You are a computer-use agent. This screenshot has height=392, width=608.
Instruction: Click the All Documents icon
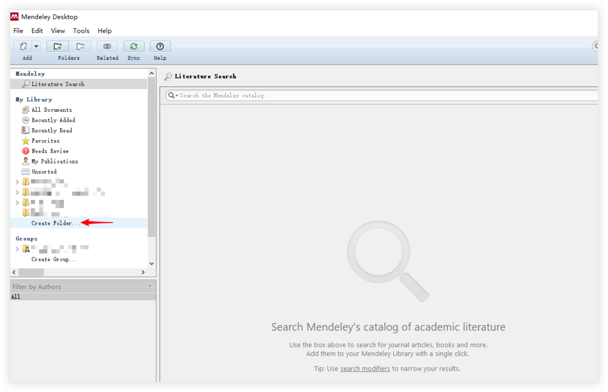click(x=26, y=110)
